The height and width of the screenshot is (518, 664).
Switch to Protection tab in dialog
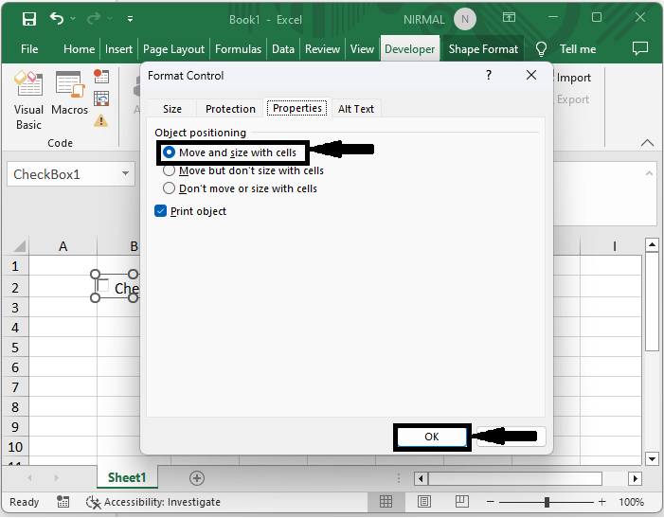point(230,109)
